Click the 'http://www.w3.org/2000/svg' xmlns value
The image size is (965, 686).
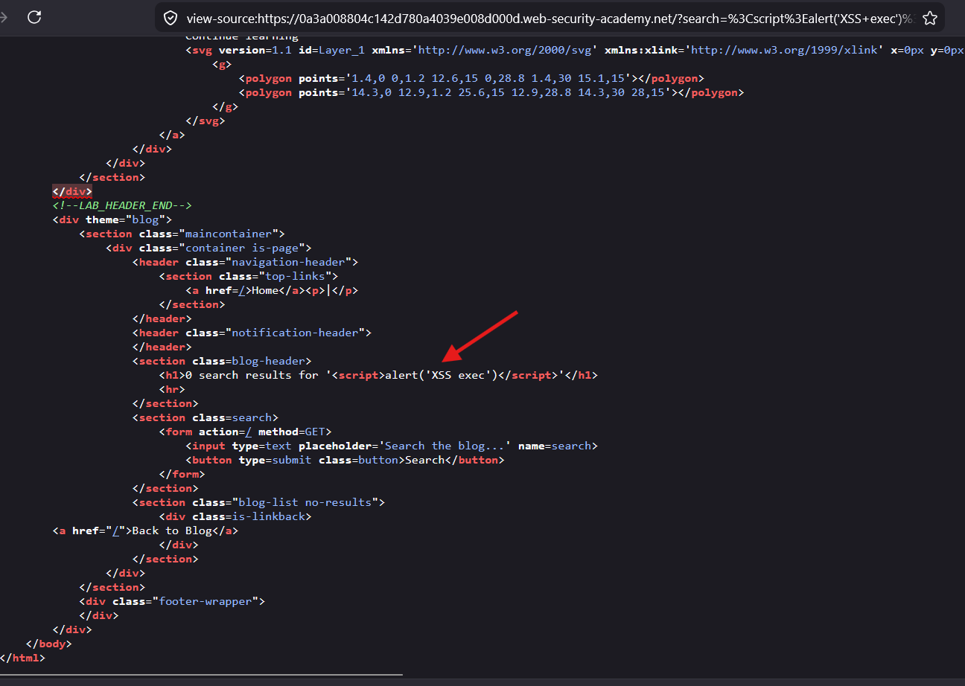[505, 50]
